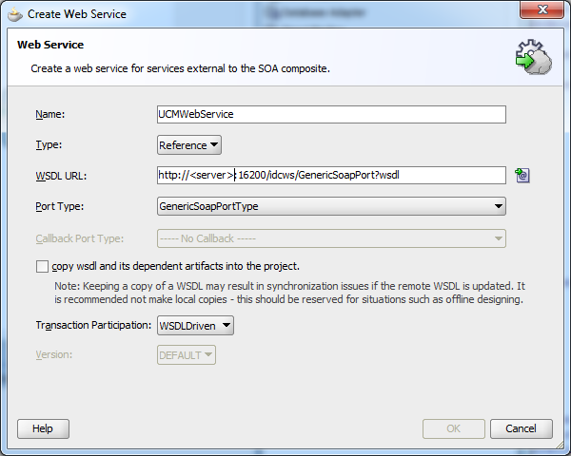Open the Version DEFAULT dropdown
Screen dimensions: 571x456
pos(187,355)
